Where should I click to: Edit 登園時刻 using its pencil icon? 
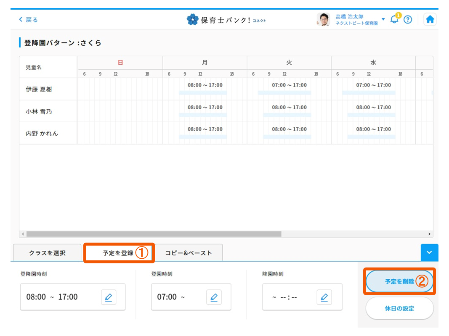click(x=214, y=297)
